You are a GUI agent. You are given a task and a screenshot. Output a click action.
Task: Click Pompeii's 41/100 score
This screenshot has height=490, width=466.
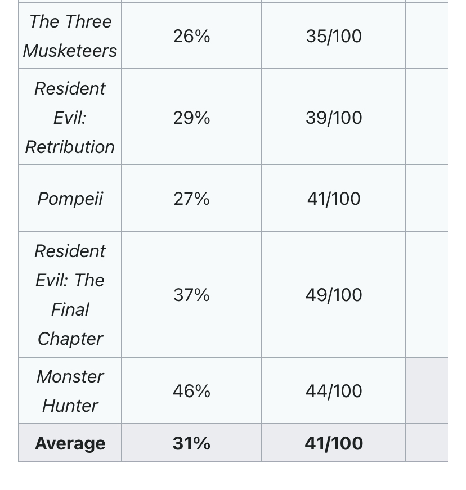334,199
